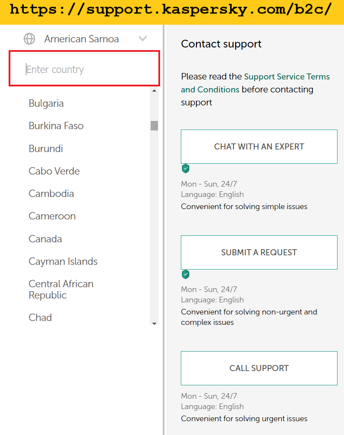Click the country list scroll-down arrow
The image size is (344, 435).
154,323
